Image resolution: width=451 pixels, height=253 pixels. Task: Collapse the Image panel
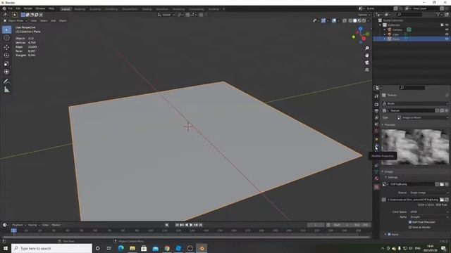tap(388, 171)
